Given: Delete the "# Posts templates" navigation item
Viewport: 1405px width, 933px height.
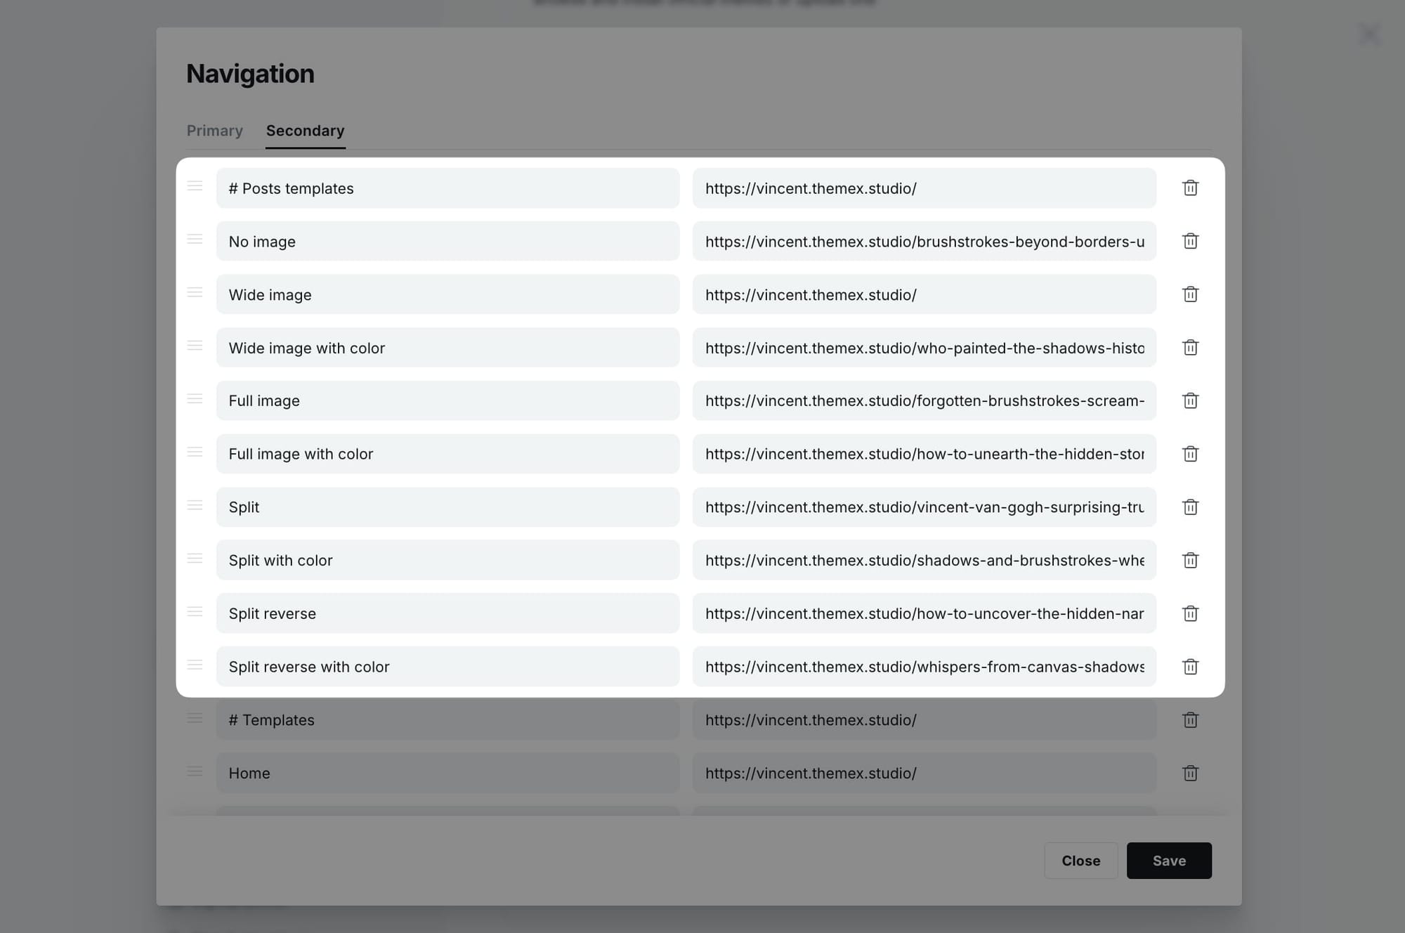Looking at the screenshot, I should [x=1190, y=188].
